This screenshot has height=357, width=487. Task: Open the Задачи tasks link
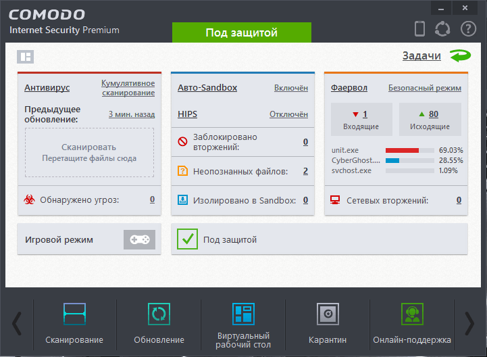pos(421,55)
